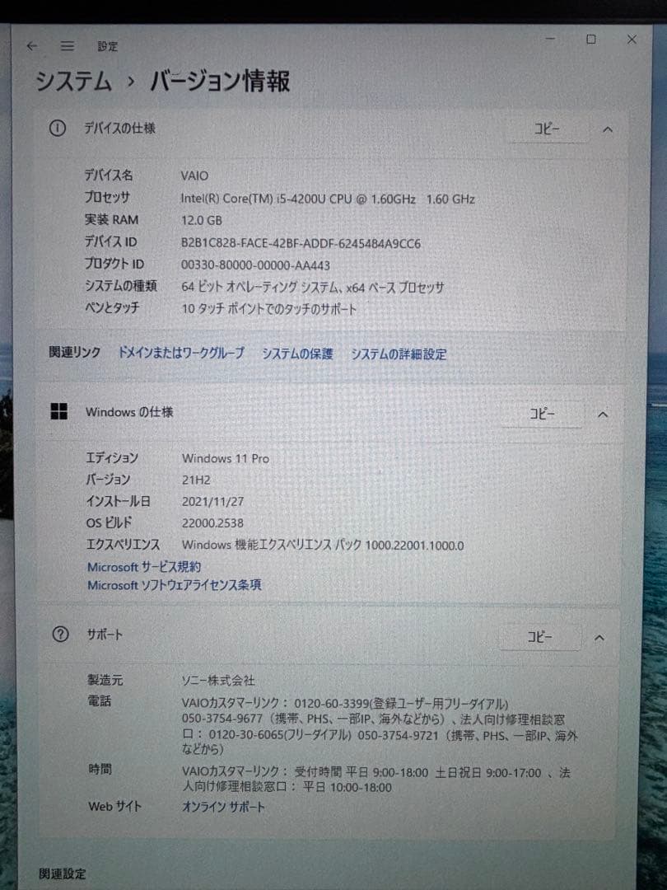667x890 pixels.
Task: Open the オンライン サポート website link
Action: (x=224, y=808)
